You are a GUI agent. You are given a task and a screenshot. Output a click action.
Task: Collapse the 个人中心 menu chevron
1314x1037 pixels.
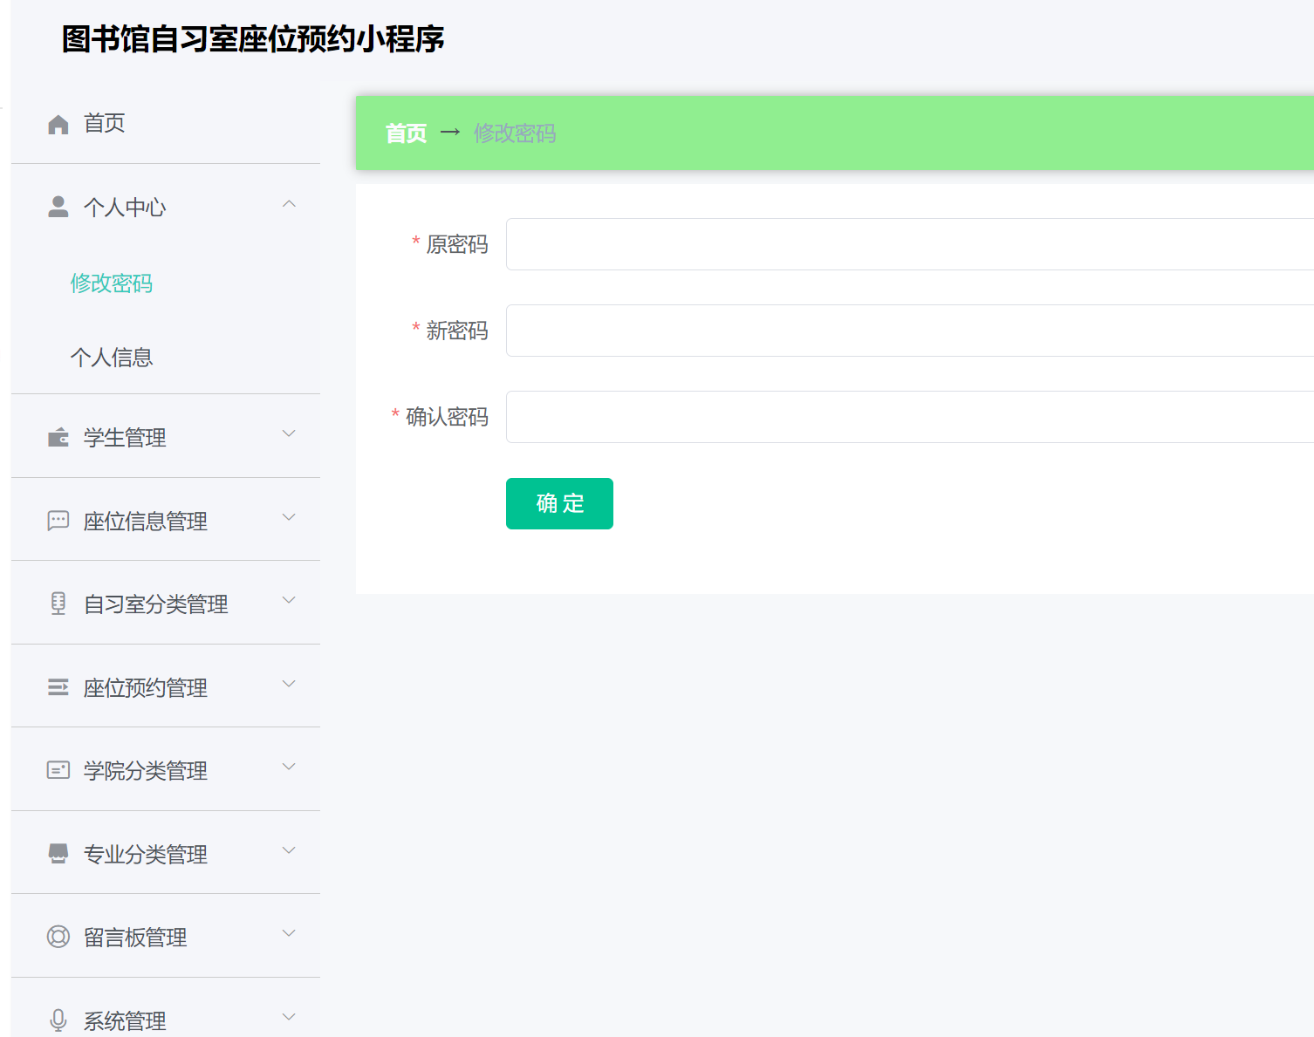coord(289,204)
